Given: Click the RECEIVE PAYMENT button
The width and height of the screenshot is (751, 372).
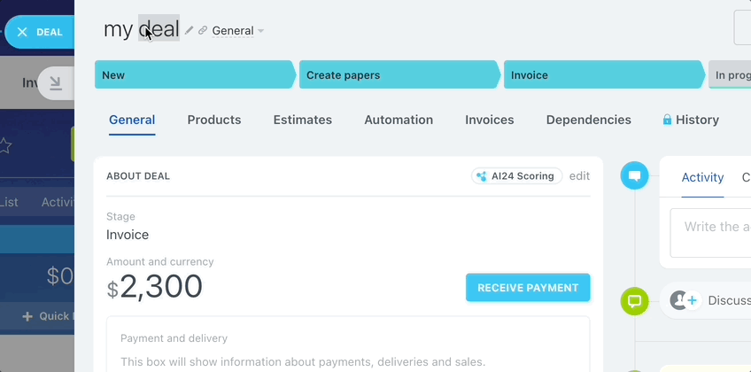Looking at the screenshot, I should [528, 288].
